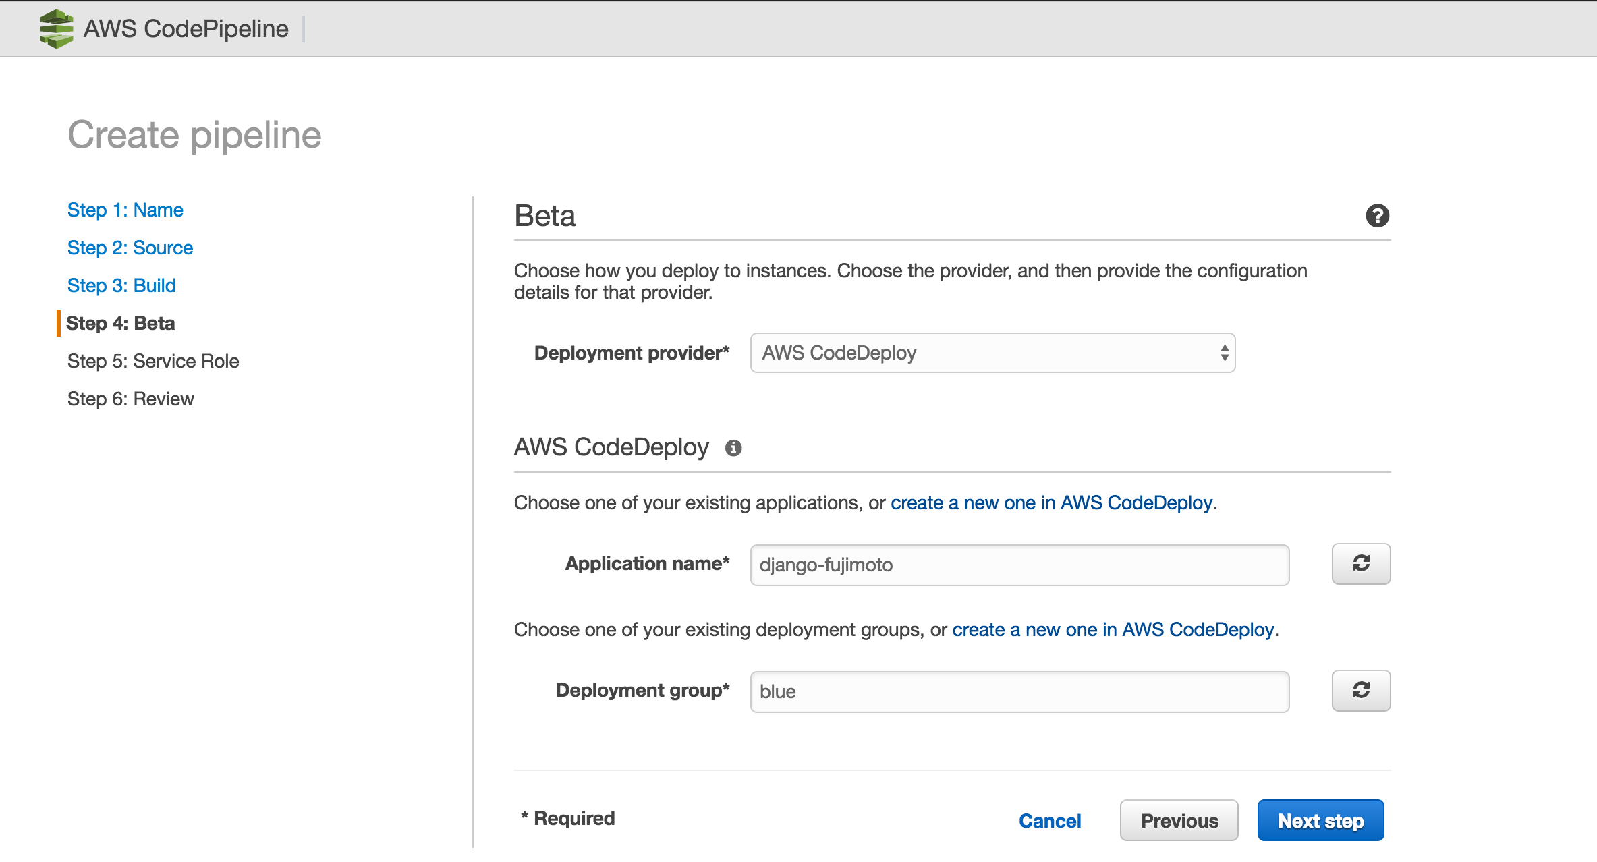Click the Next step button
1597x862 pixels.
1320,820
